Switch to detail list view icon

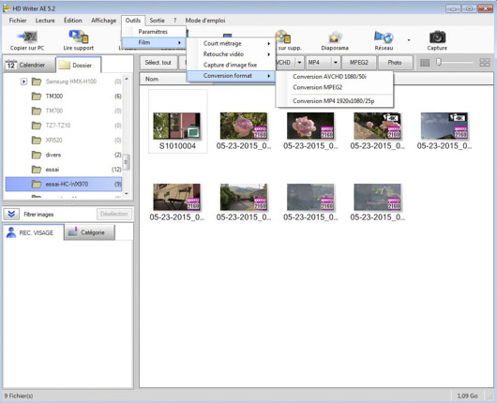click(x=425, y=63)
